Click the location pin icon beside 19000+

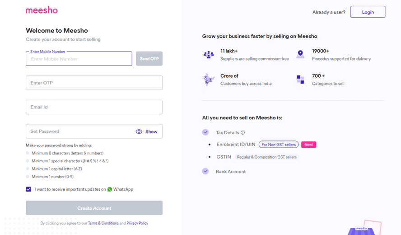click(x=300, y=54)
